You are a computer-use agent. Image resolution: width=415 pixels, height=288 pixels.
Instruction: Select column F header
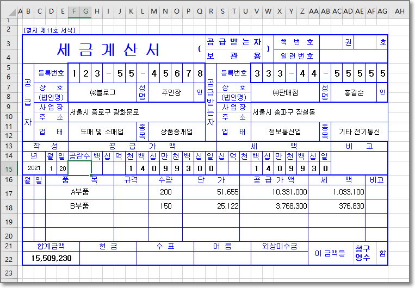click(74, 11)
